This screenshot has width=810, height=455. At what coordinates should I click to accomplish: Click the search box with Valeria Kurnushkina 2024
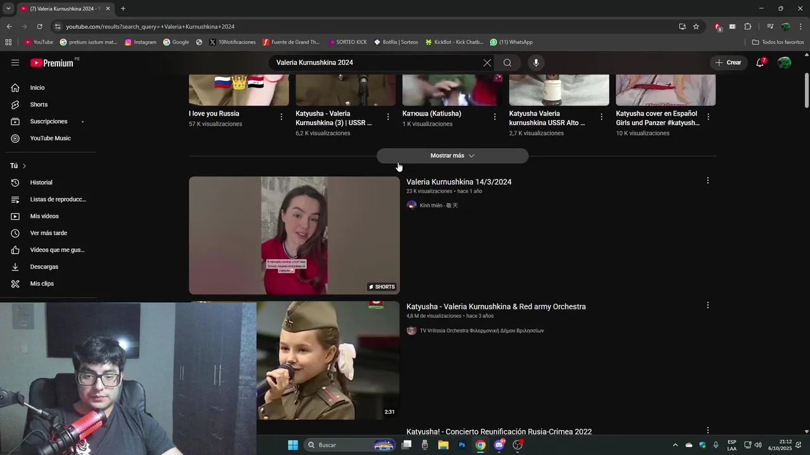(377, 63)
